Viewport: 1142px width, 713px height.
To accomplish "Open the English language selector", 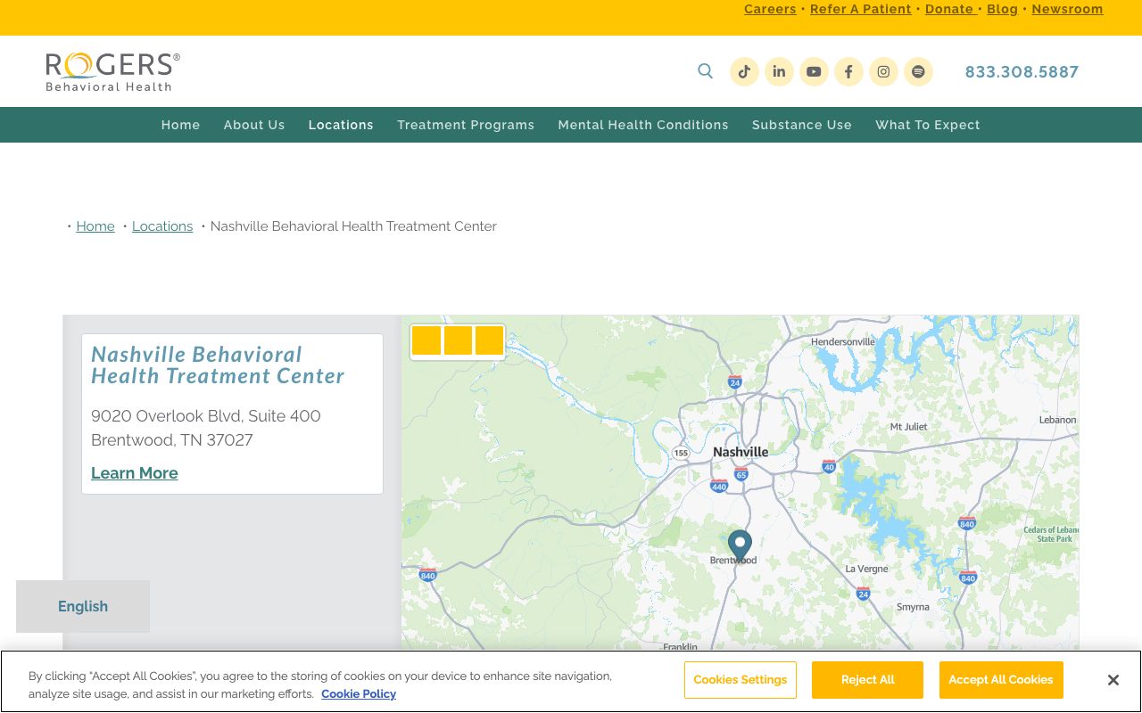I will pos(82,606).
